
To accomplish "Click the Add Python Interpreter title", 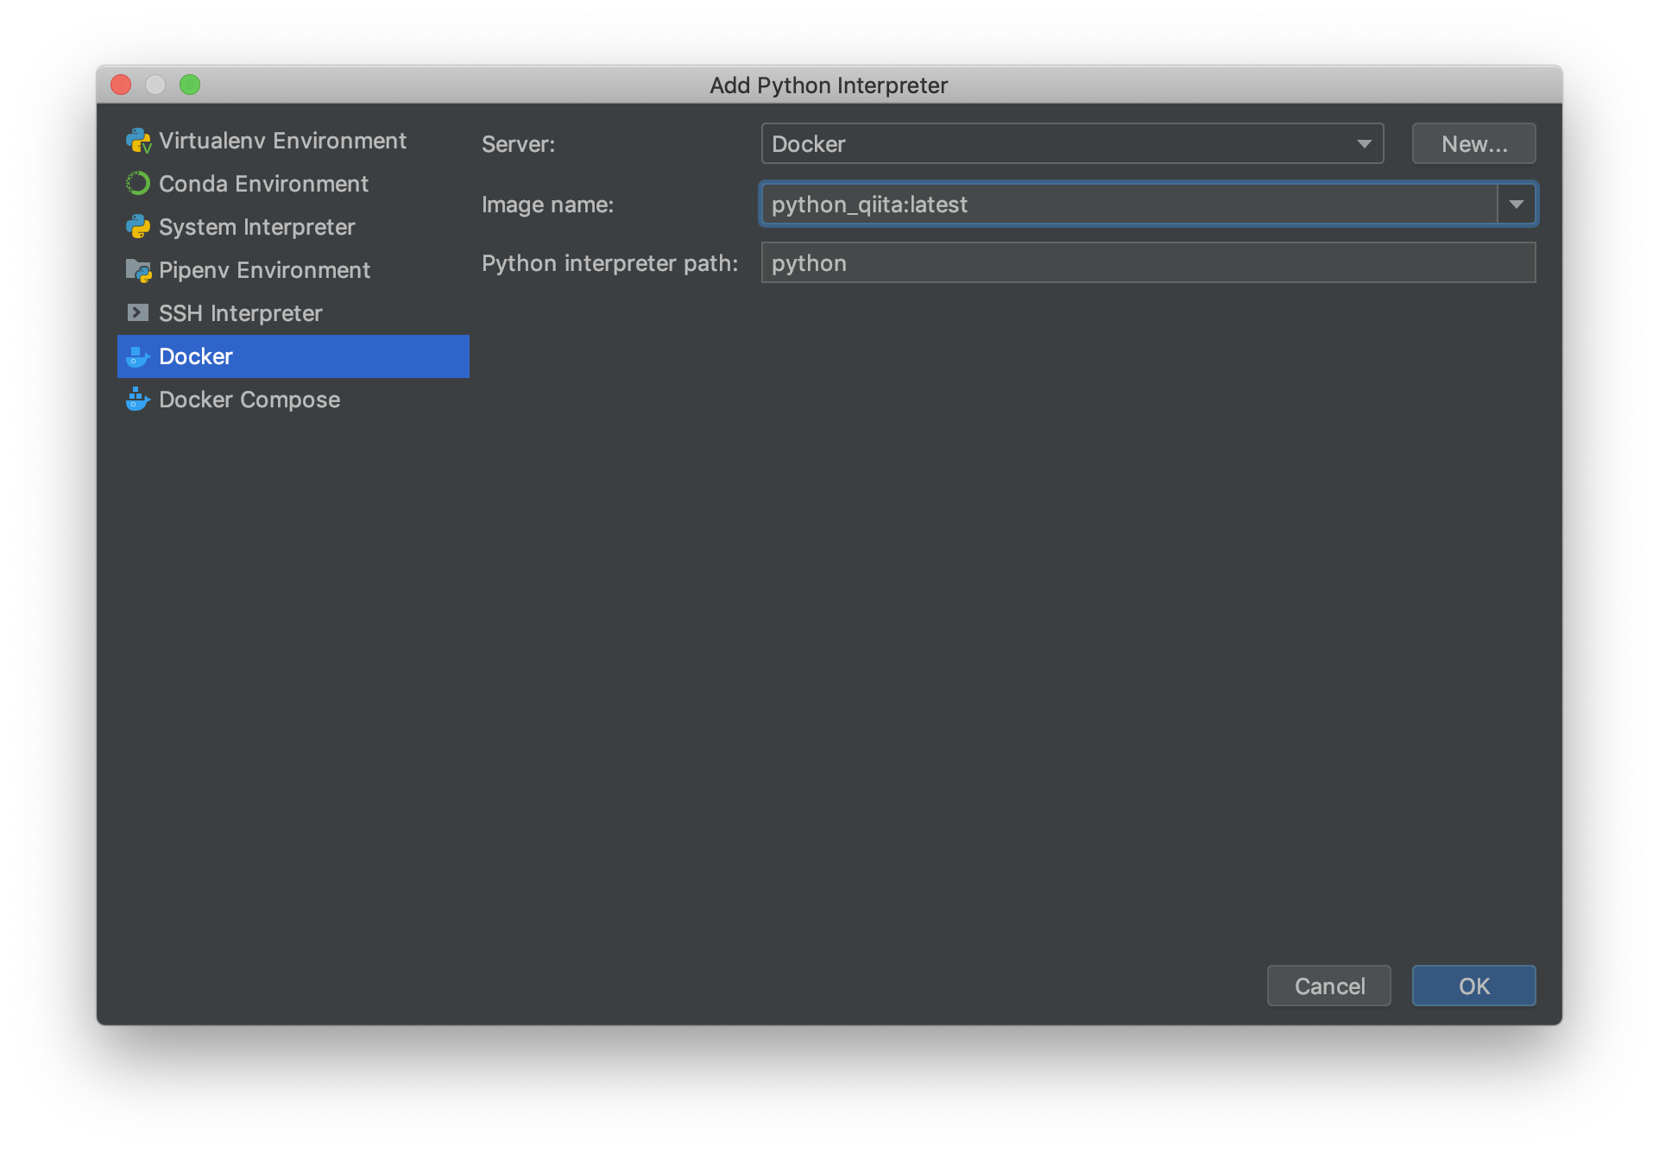I will click(829, 85).
